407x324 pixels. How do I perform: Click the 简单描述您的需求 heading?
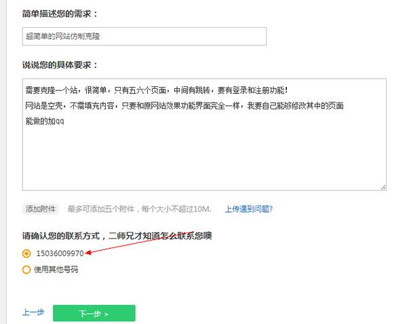(60, 14)
